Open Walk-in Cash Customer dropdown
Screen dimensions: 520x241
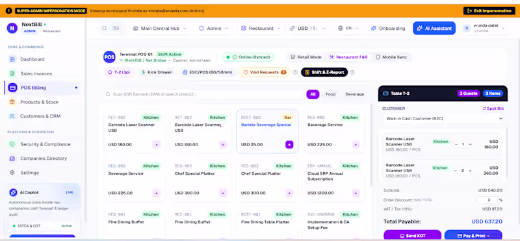coord(445,118)
